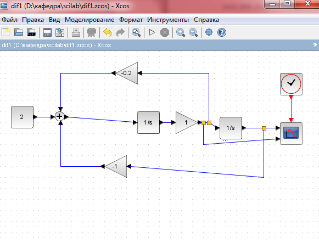Select the first 1/s integrator block
The width and height of the screenshot is (319, 243).
[x=148, y=122]
